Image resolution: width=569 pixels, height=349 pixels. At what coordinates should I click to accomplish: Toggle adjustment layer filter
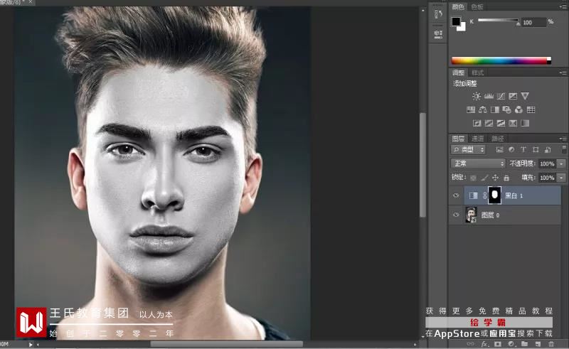[511, 149]
